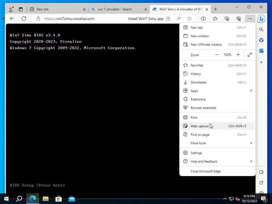Click the address bar URL field
Image resolution: width=272 pixels, height=204 pixels.
pyautogui.click(x=69, y=19)
